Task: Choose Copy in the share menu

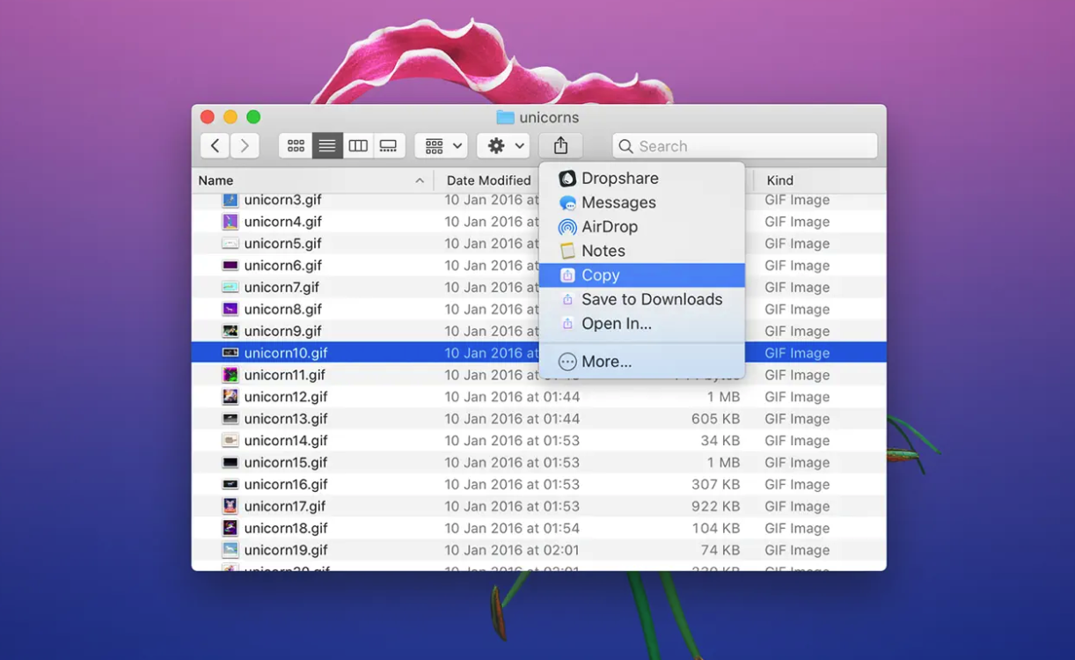Action: [600, 275]
